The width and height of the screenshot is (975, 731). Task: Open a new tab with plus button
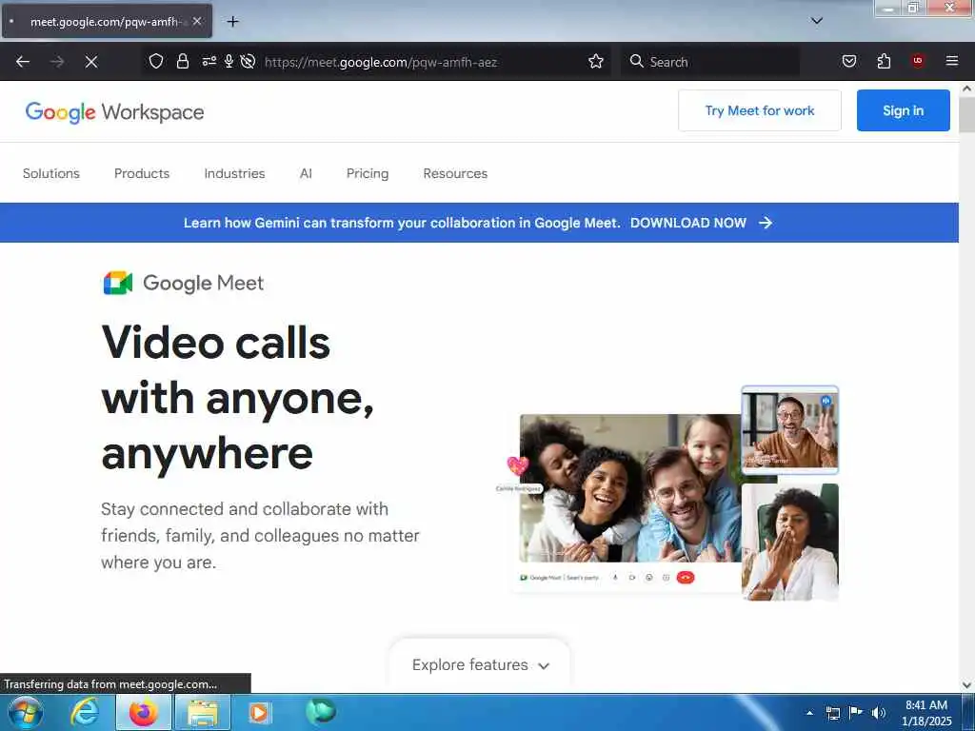pyautogui.click(x=232, y=22)
